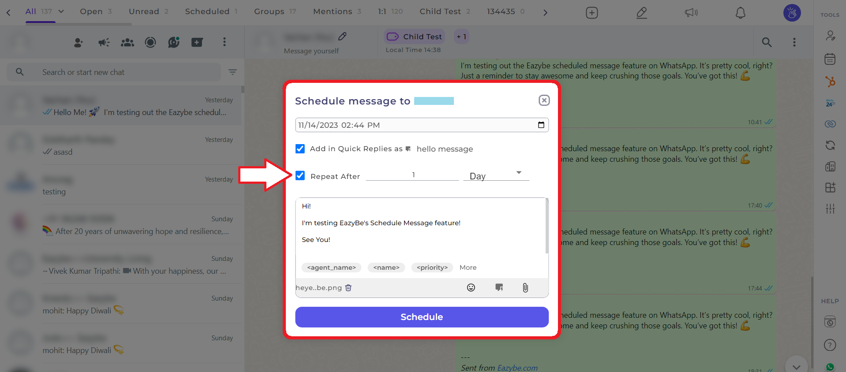This screenshot has width=846, height=372.
Task: Click the pencil edit icon in top bar
Action: (642, 13)
